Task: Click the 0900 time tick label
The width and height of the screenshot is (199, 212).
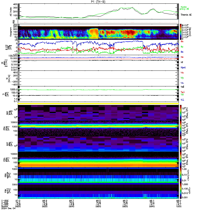Action: pos(98,206)
